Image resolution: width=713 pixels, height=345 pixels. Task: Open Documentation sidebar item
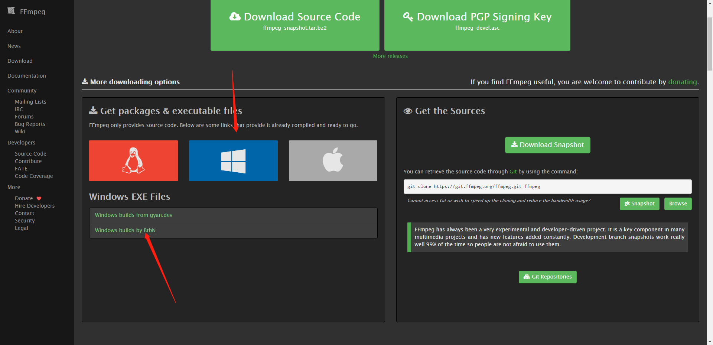27,76
